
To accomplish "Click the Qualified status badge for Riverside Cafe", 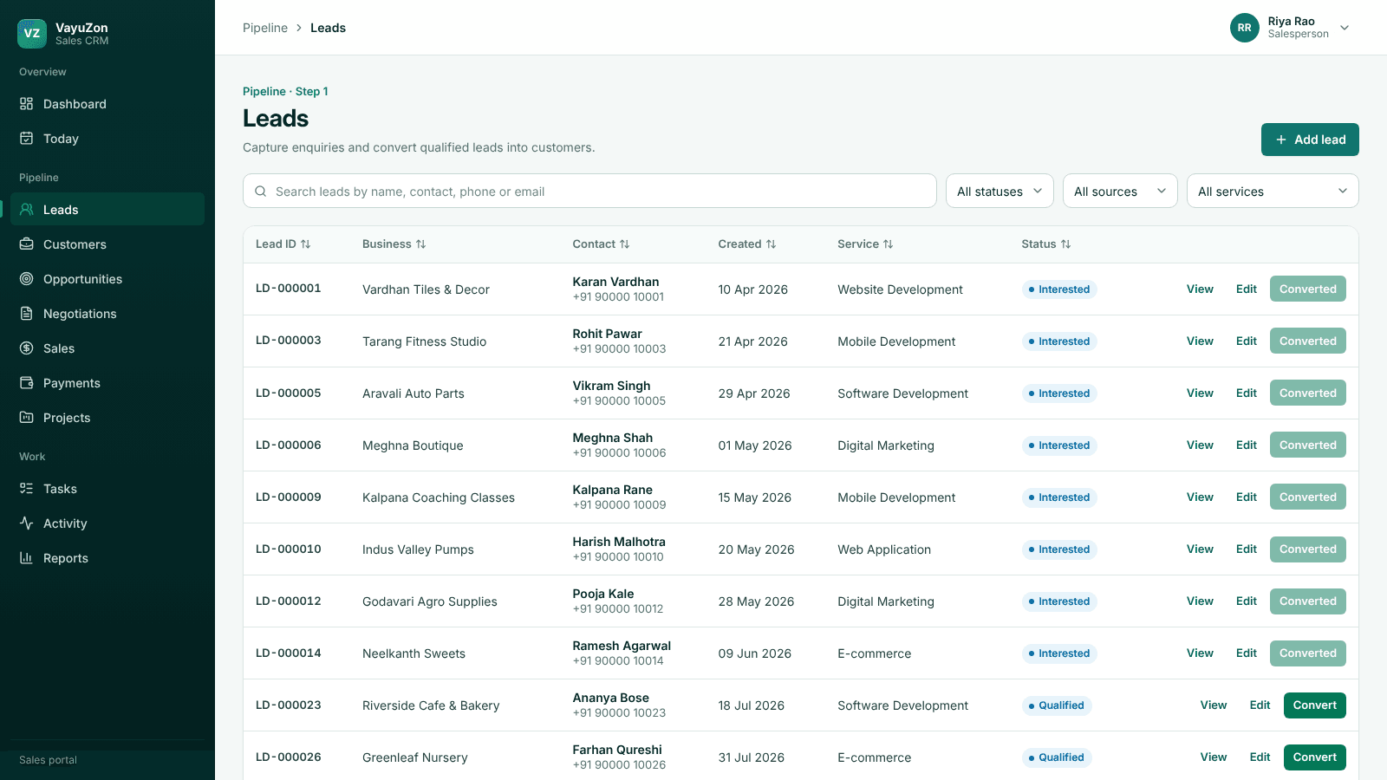I will pos(1057,705).
